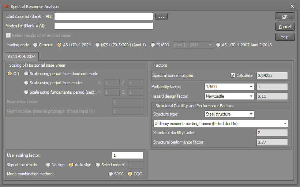Open load case list browse button
The image size is (300, 187).
(x=161, y=16)
